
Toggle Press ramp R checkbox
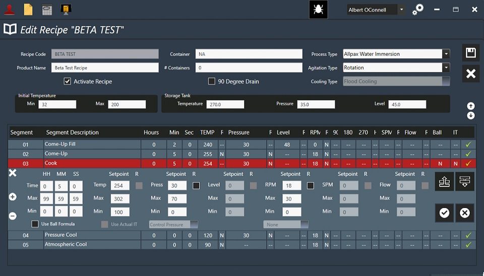pyautogui.click(x=196, y=185)
